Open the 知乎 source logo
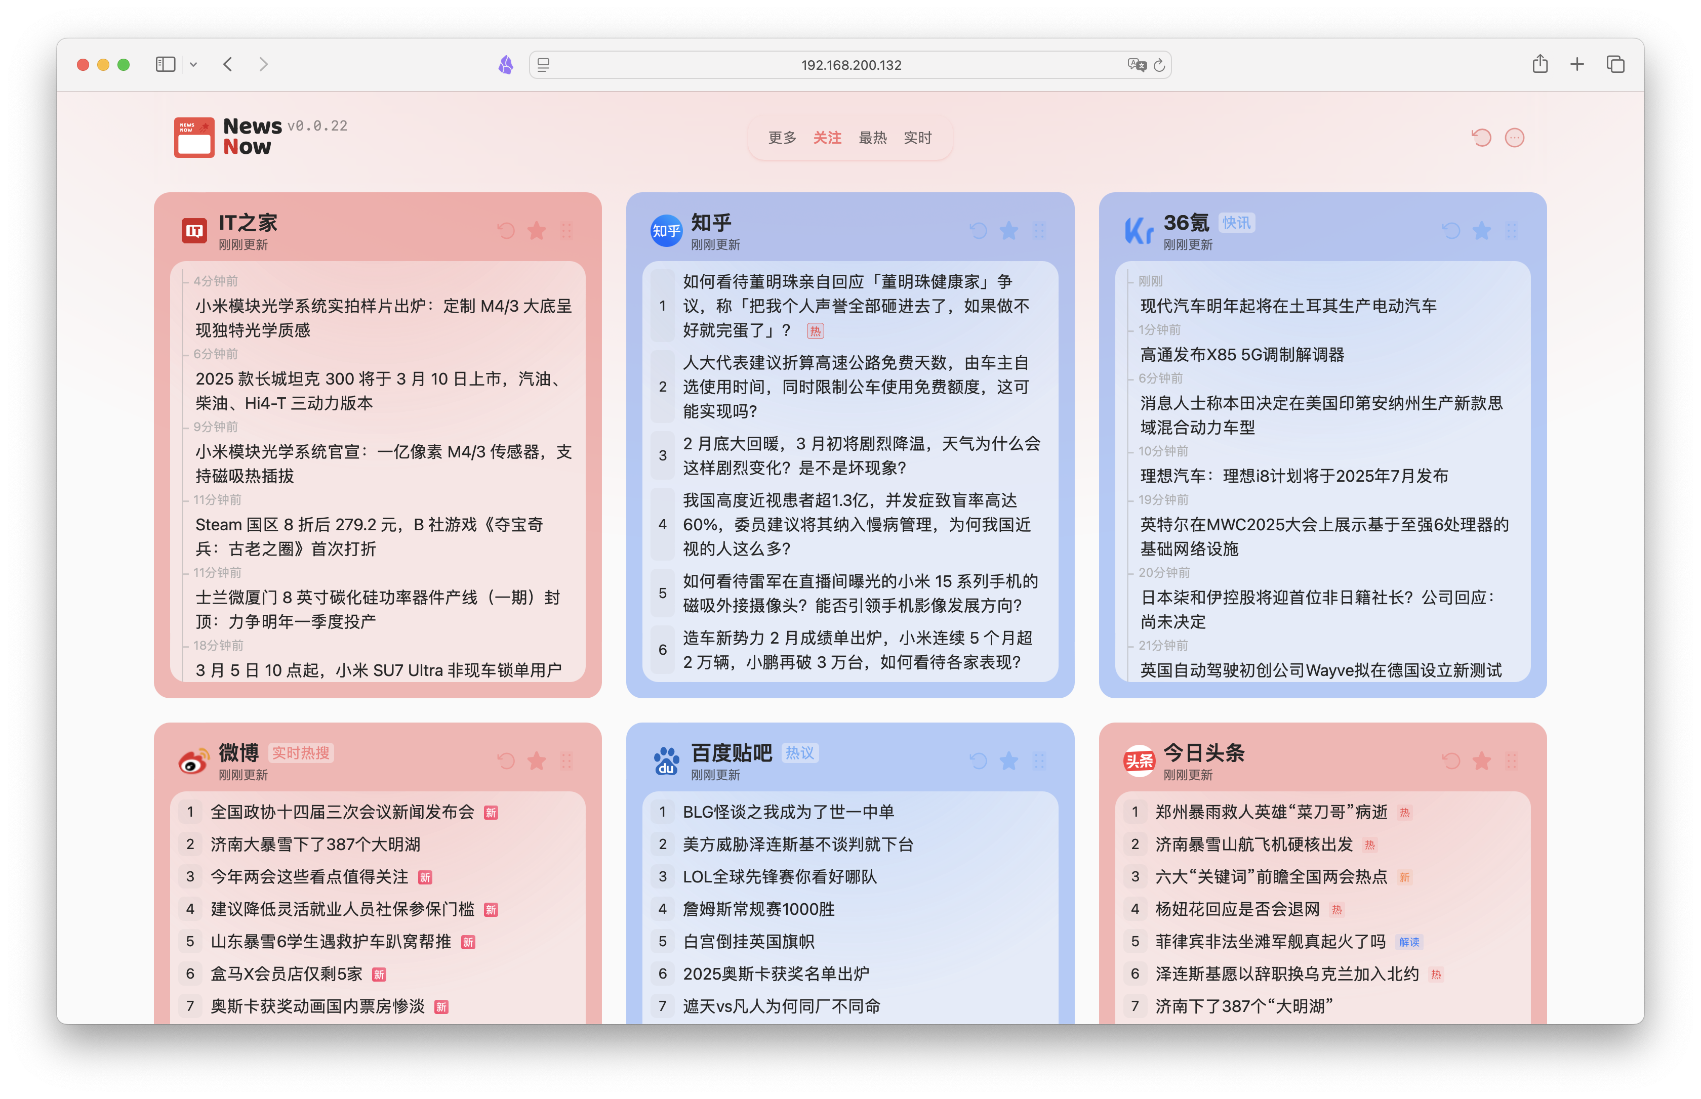Screen dimensions: 1701x1099 (x=666, y=231)
